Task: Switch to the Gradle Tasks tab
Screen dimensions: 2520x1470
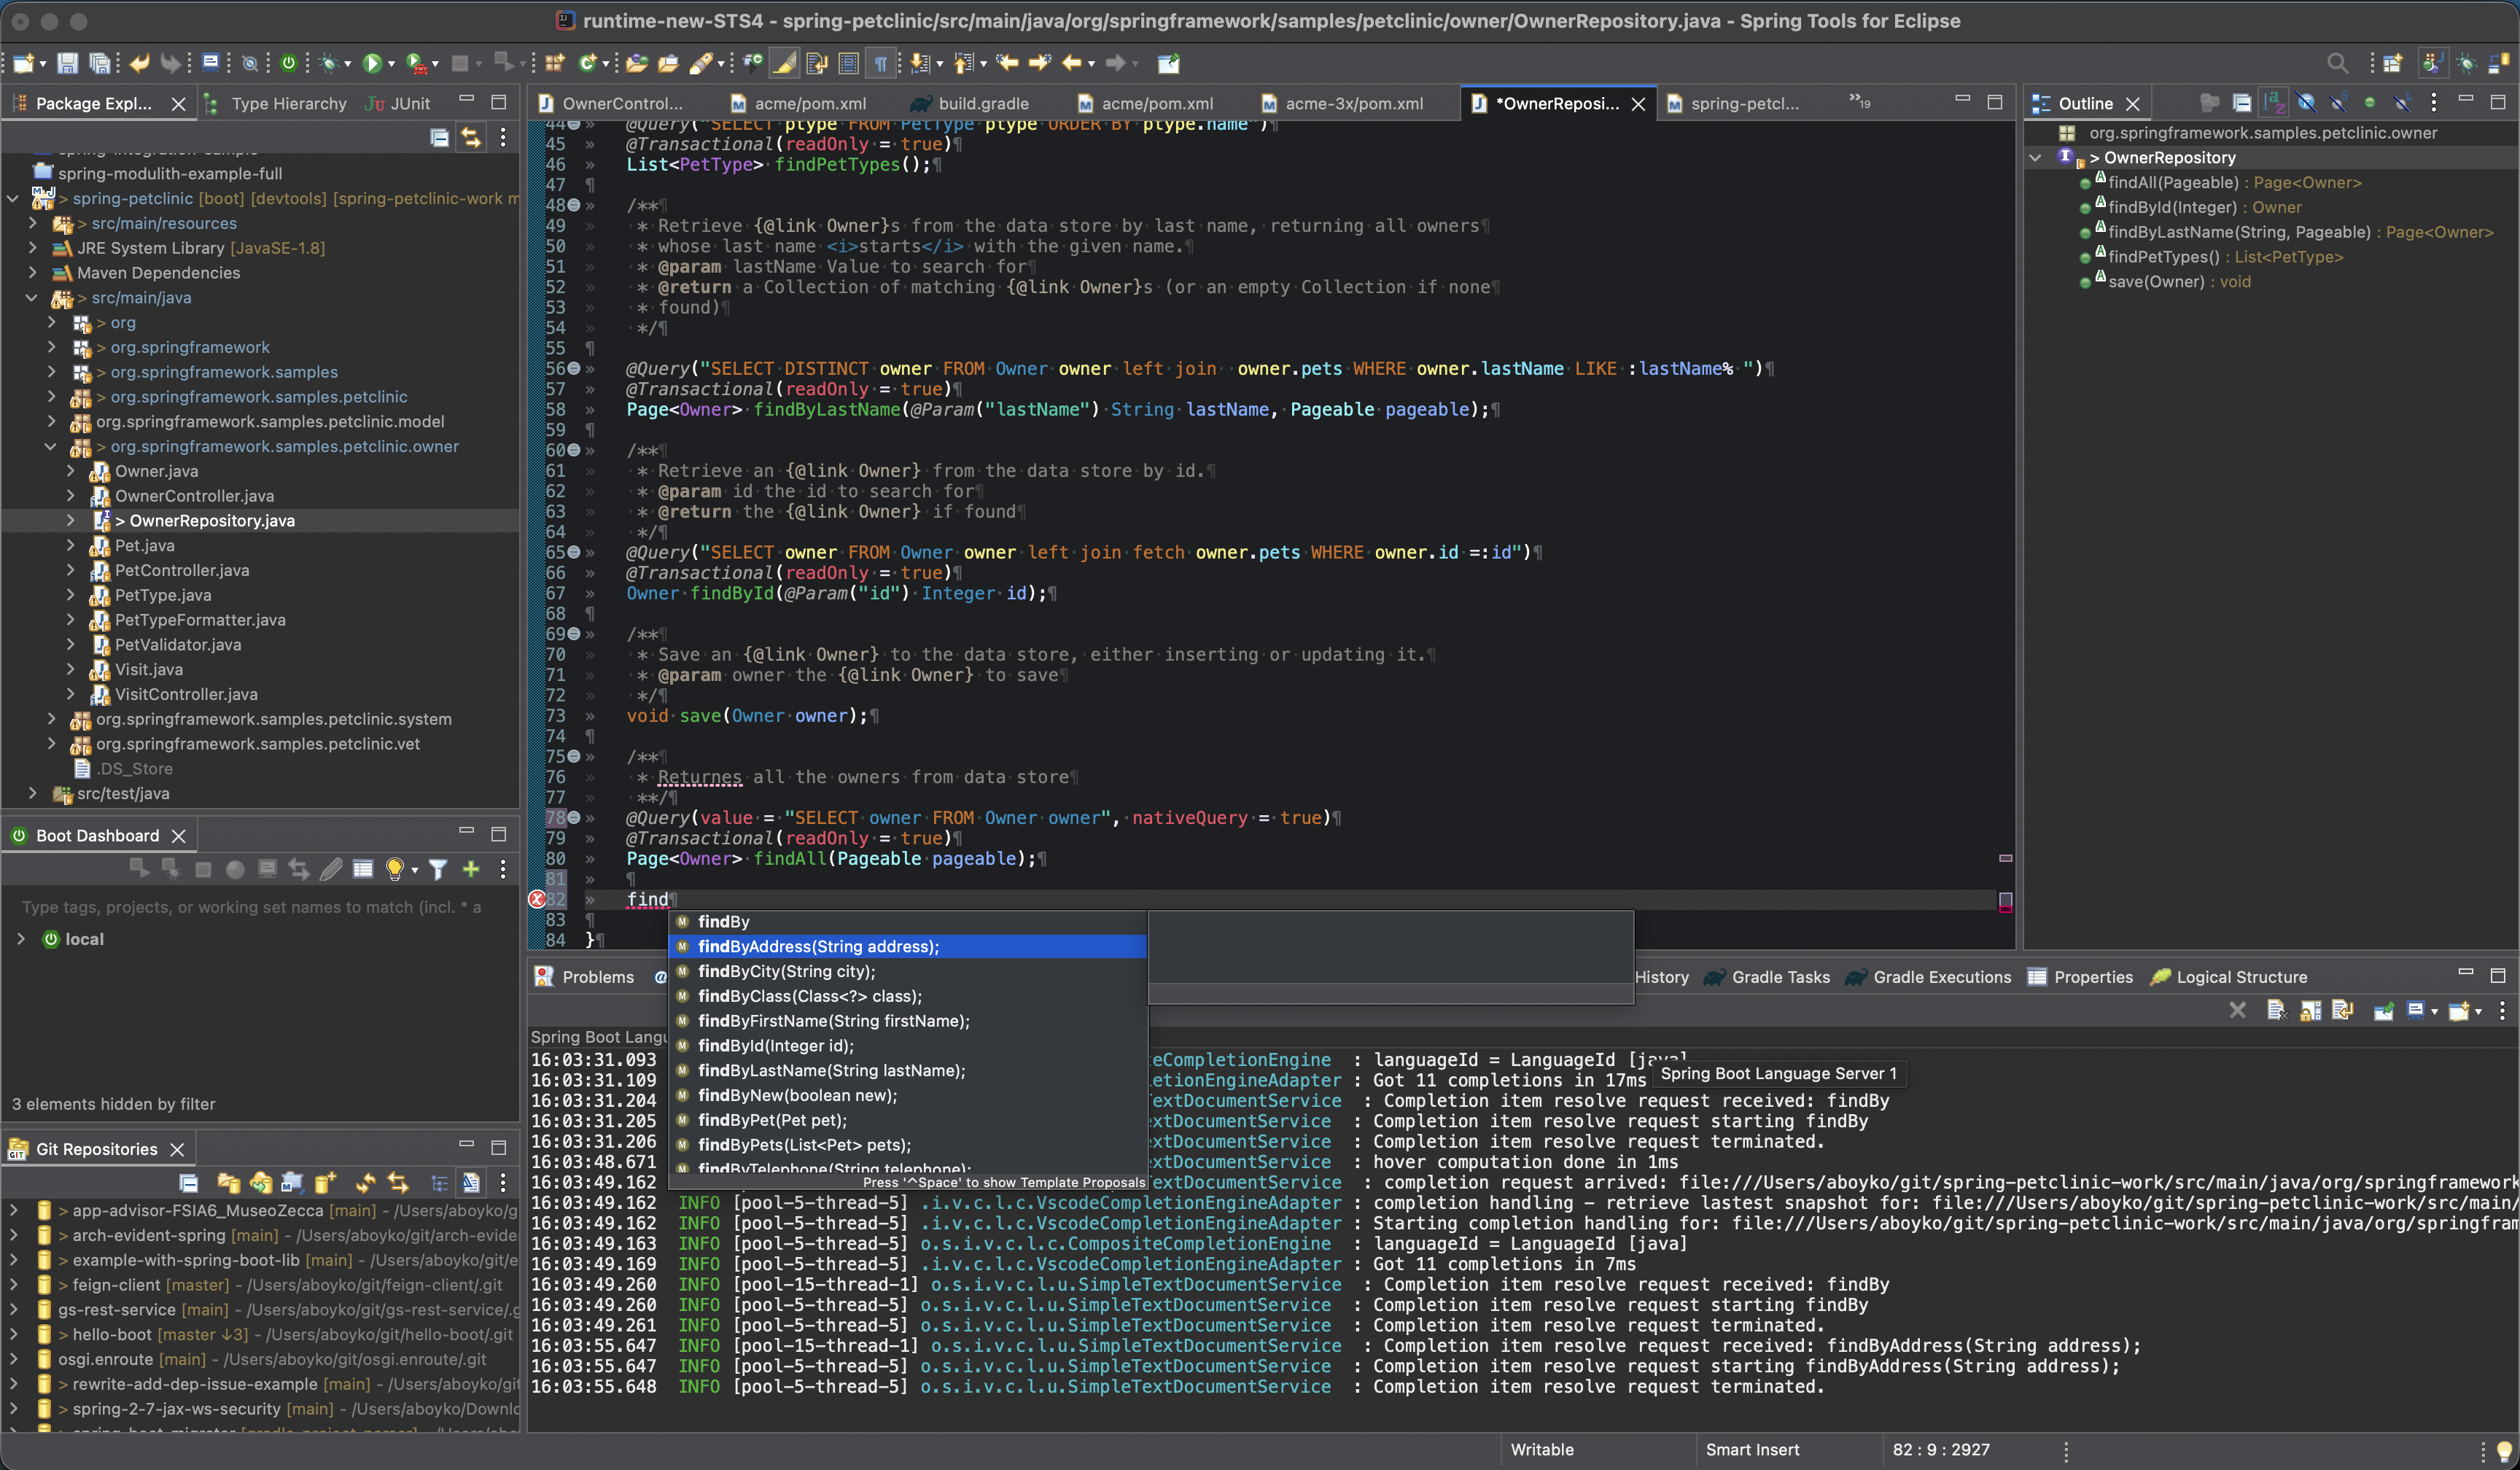Action: (1767, 977)
